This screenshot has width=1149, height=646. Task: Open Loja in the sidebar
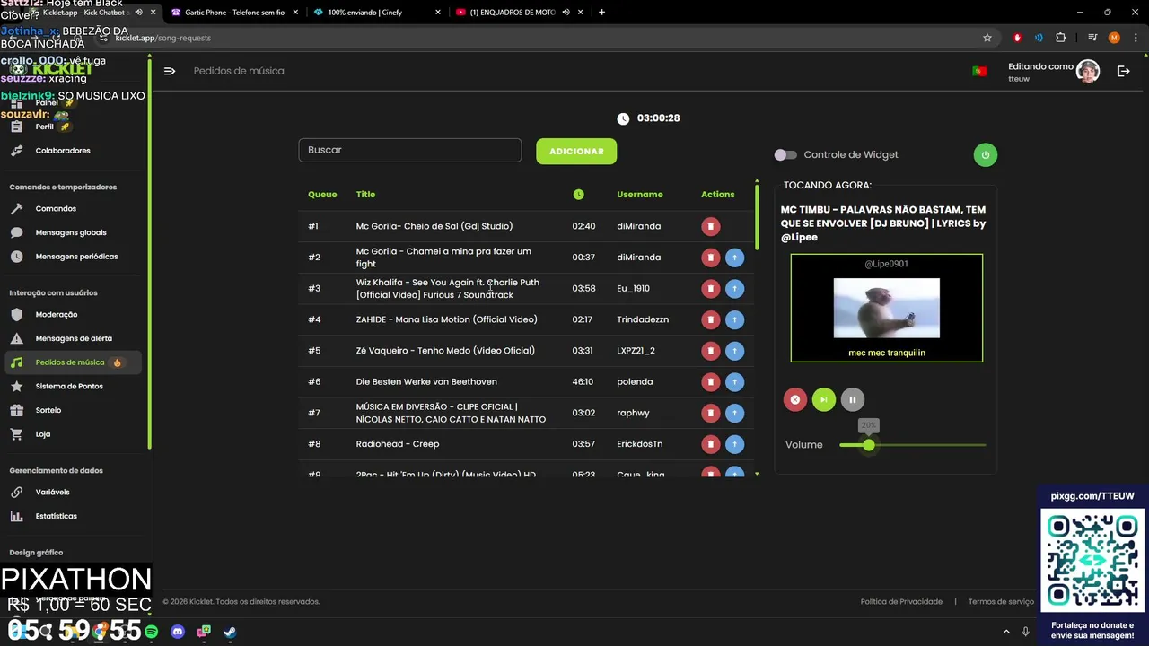43,434
